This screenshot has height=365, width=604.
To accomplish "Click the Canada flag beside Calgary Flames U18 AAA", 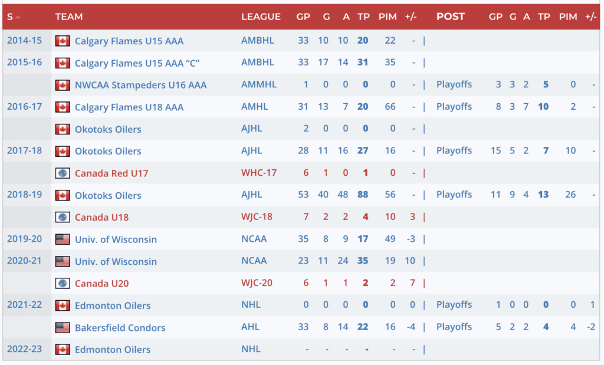I will (x=63, y=107).
